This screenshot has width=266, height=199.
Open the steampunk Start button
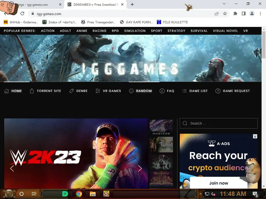pos(9,194)
